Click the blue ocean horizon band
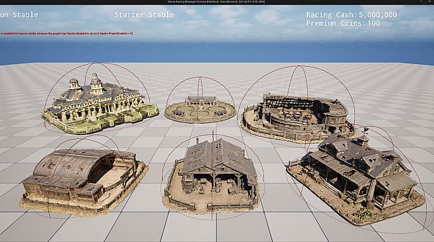434x242 pixels. pyautogui.click(x=217, y=52)
